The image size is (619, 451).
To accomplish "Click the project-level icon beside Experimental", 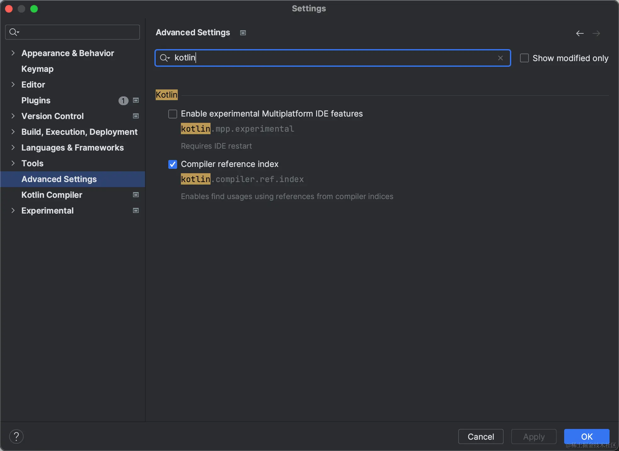I will 136,211.
